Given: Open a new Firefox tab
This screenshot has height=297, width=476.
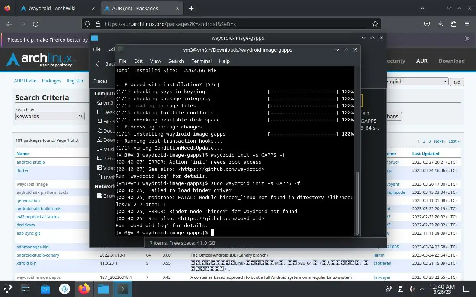Looking at the screenshot, I should tap(191, 8).
